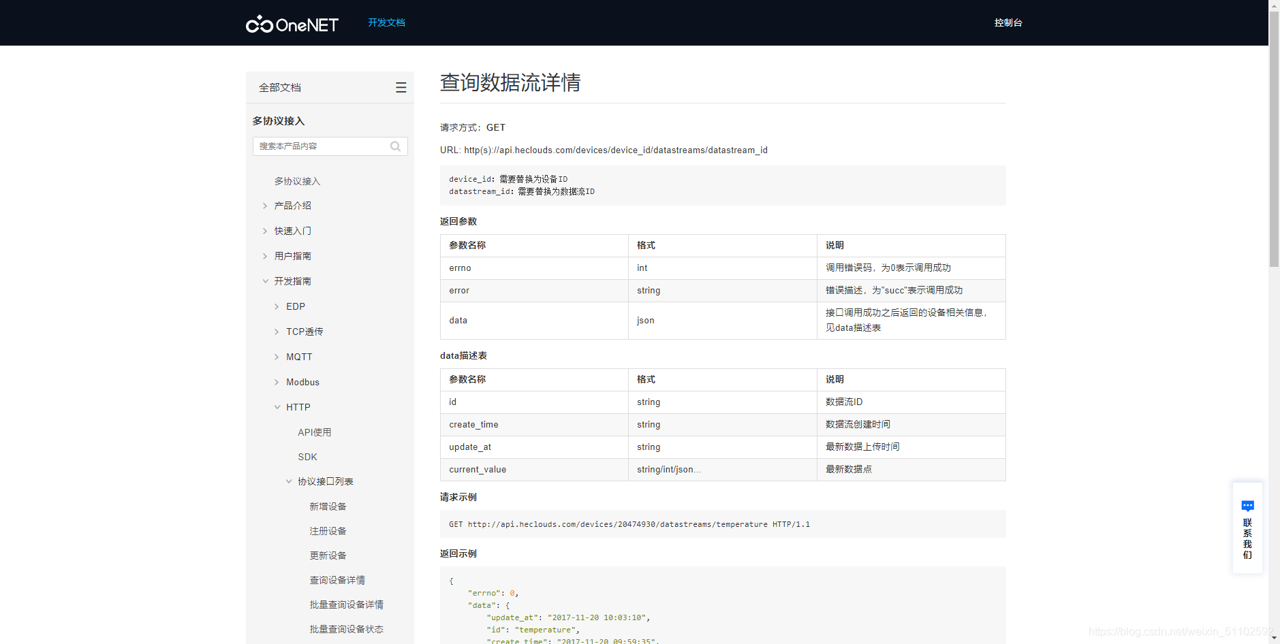Click the OneNET logo
The height and width of the screenshot is (644, 1280).
[x=292, y=24]
